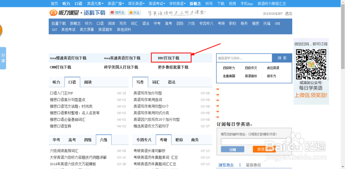
Task: Expand the 娱乐英语 dropdown menu
Action: pyautogui.click(x=137, y=3)
